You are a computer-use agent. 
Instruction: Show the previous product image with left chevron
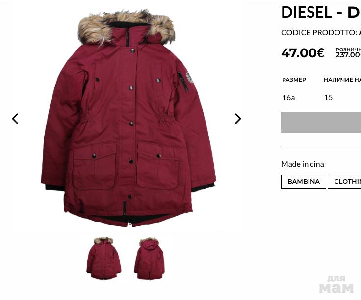coord(15,119)
